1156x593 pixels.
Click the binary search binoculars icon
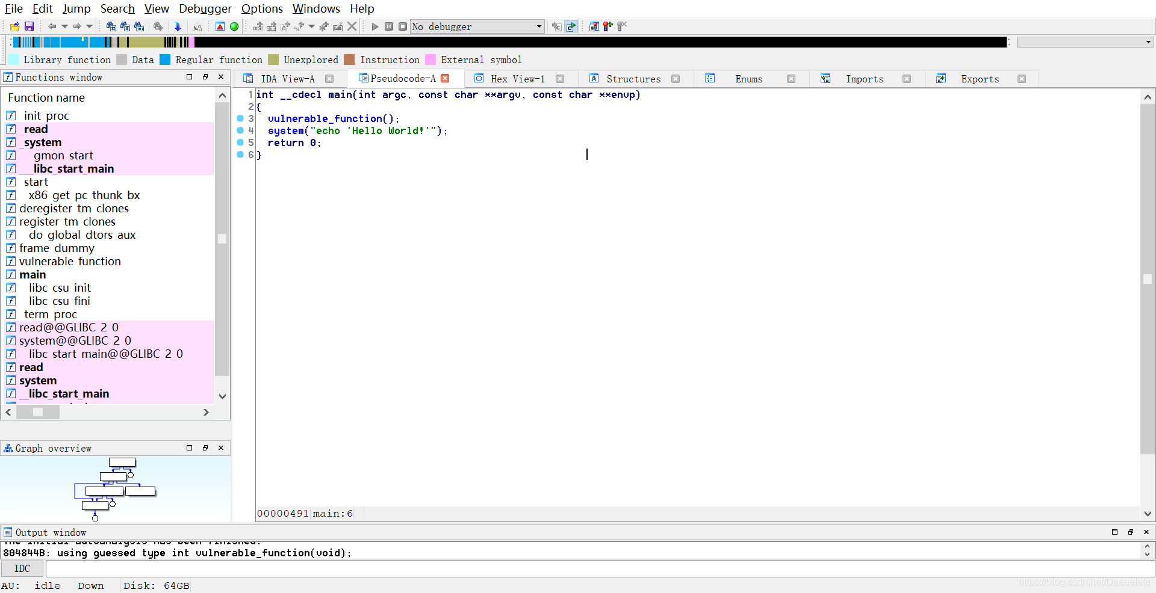[139, 26]
